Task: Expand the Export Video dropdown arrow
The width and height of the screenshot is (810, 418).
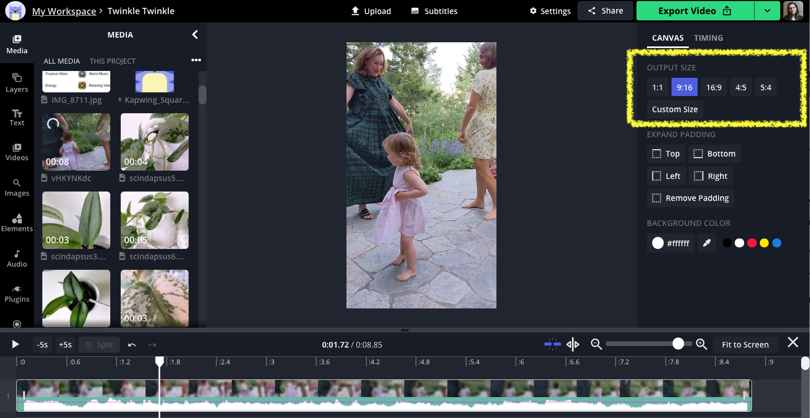Action: [x=767, y=11]
